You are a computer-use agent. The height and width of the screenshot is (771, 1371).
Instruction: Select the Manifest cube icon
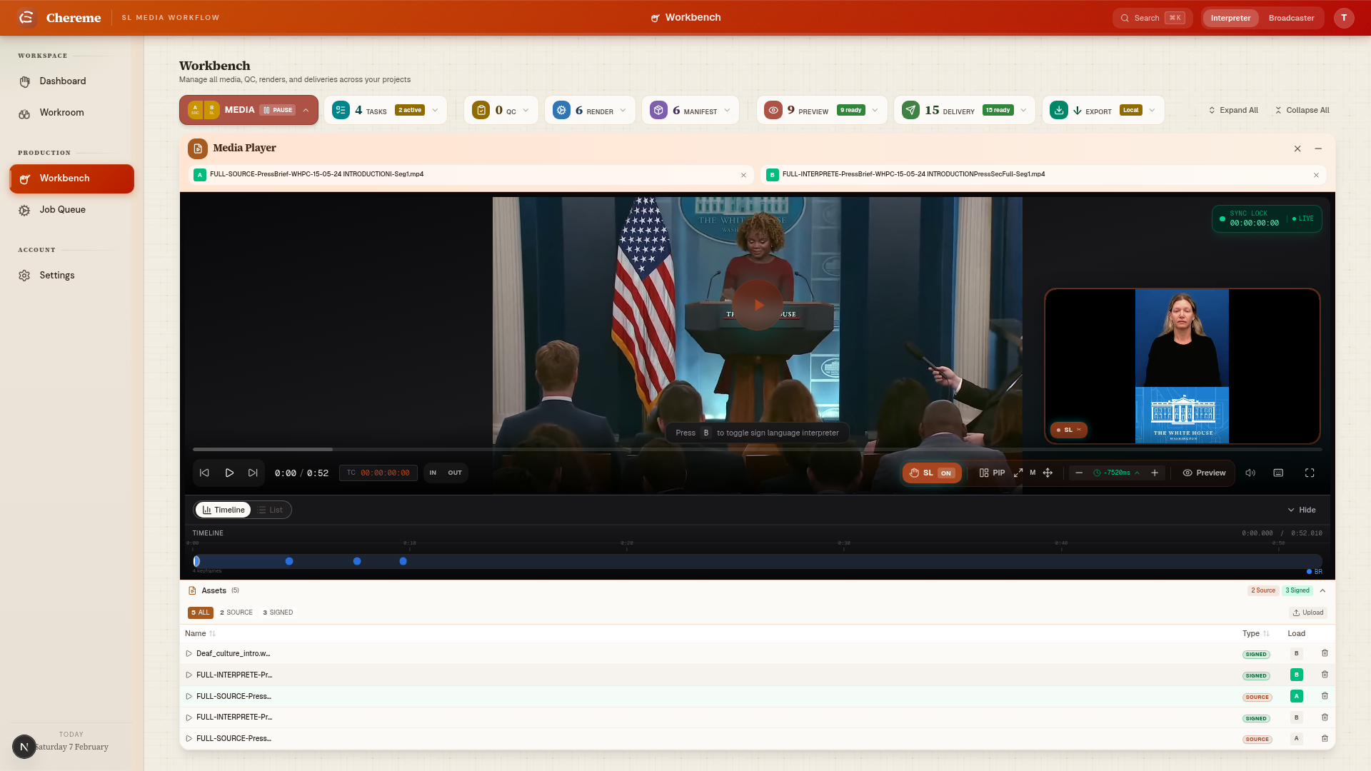point(658,109)
